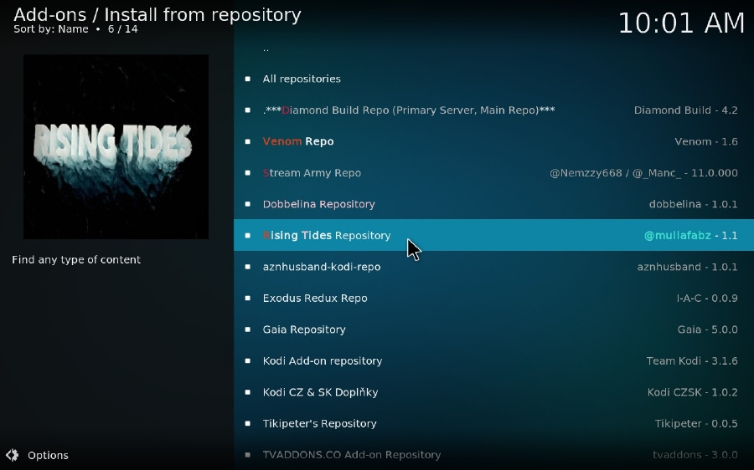Click the bullet icon beside Gaia Repository

click(248, 330)
